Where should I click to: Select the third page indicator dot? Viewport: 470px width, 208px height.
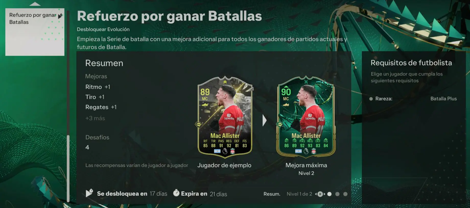click(345, 194)
